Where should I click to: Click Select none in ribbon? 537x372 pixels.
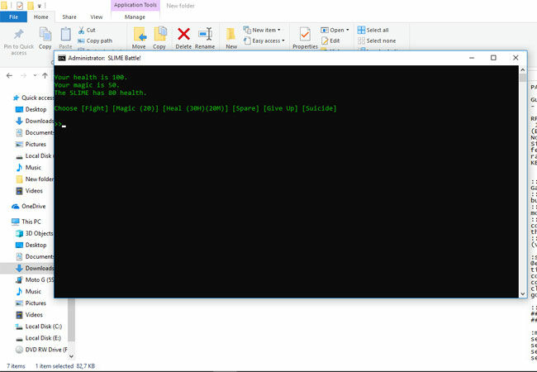coord(377,41)
